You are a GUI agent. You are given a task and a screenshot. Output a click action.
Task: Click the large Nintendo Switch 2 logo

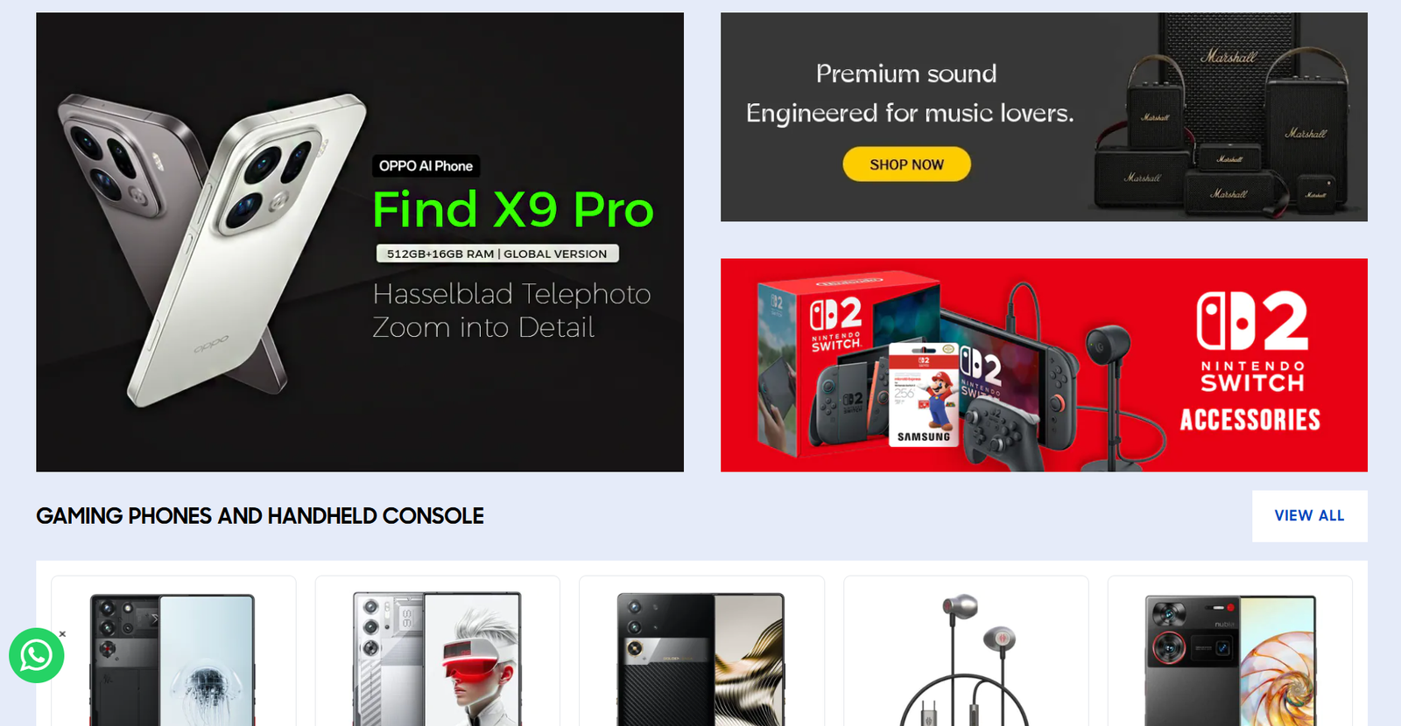coord(1252,321)
